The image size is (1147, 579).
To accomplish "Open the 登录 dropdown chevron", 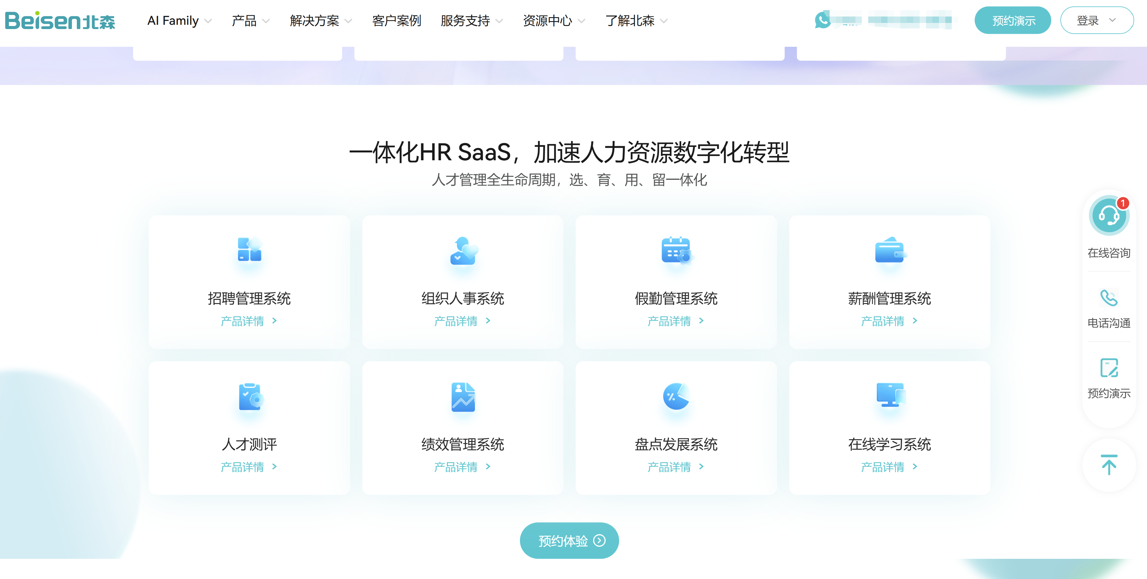I will pyautogui.click(x=1112, y=20).
